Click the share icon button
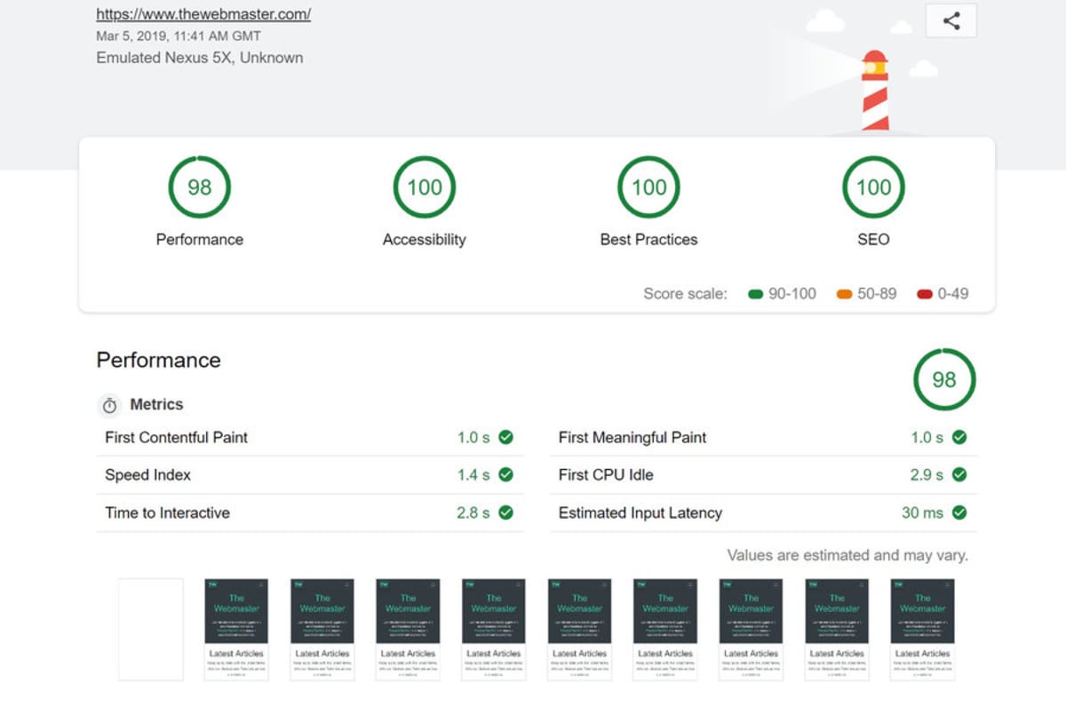The height and width of the screenshot is (708, 1066). coord(951,21)
